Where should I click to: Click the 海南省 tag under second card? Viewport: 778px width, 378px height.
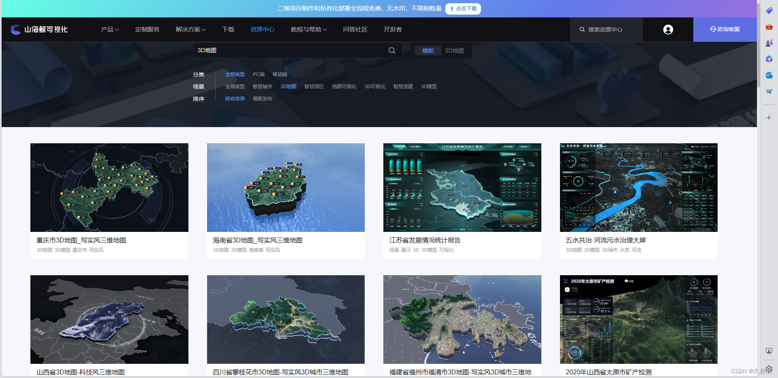256,250
